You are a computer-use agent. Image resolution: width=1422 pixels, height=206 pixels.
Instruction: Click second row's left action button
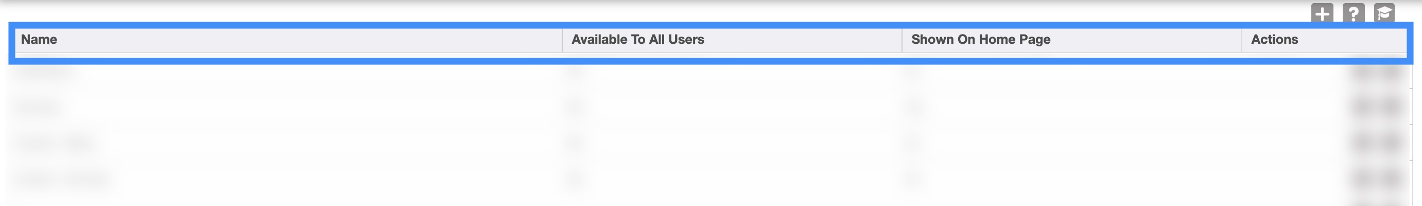click(x=1363, y=108)
